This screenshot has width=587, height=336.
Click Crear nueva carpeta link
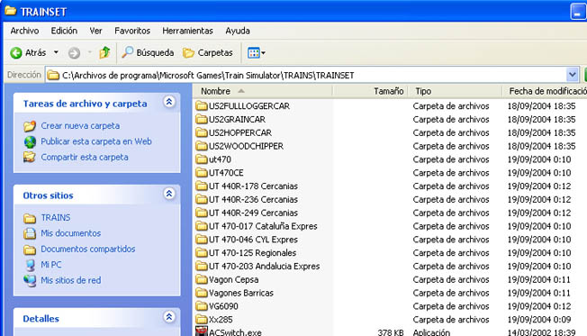(x=80, y=126)
